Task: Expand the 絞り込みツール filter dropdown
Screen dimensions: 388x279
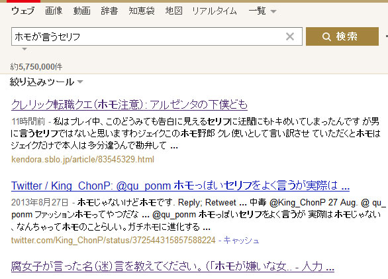Action: click(80, 82)
